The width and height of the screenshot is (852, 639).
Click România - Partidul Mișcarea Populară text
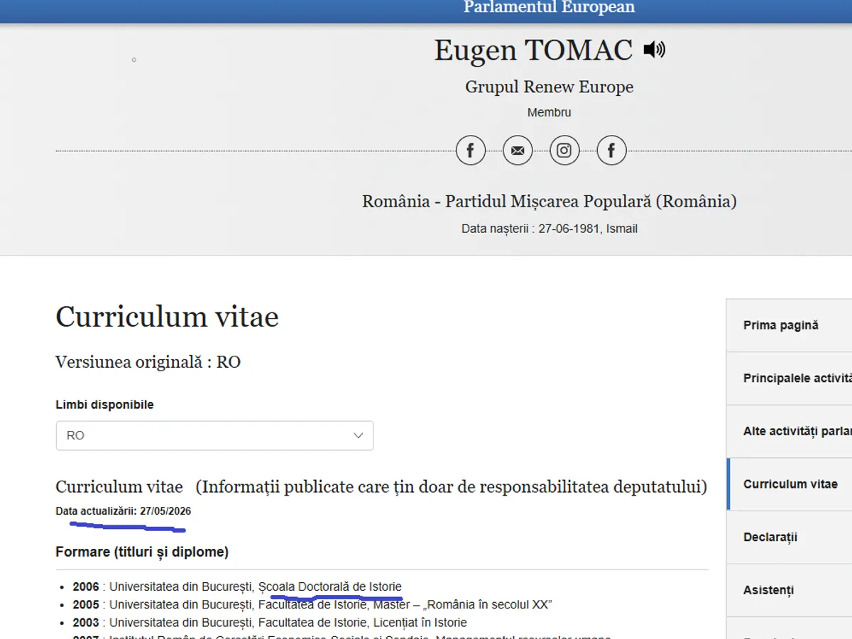pos(550,202)
